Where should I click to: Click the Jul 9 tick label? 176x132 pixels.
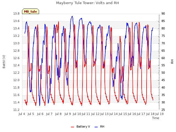point(68,114)
